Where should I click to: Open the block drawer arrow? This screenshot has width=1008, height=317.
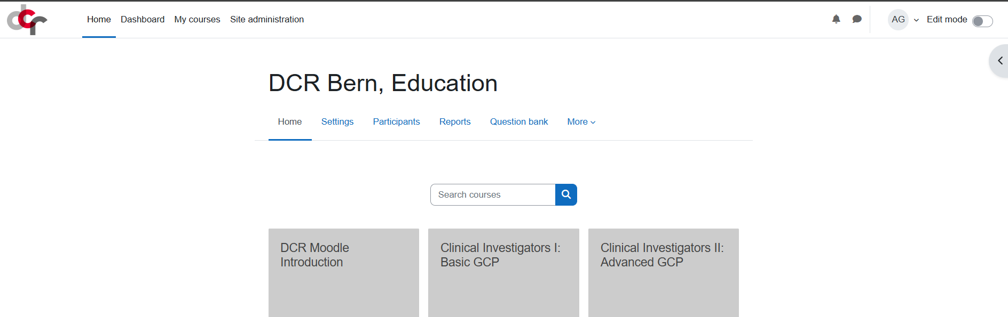click(x=999, y=61)
